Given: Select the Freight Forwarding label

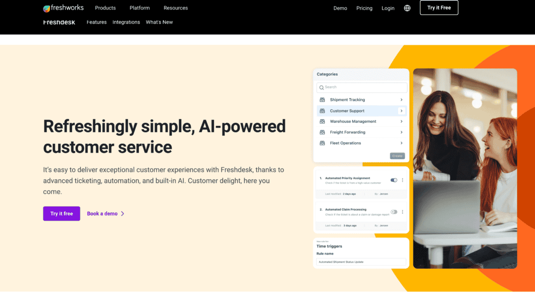Looking at the screenshot, I should pos(347,132).
